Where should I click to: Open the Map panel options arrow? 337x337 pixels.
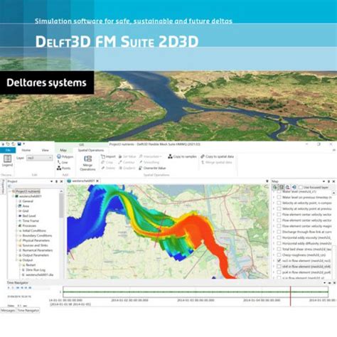click(323, 181)
